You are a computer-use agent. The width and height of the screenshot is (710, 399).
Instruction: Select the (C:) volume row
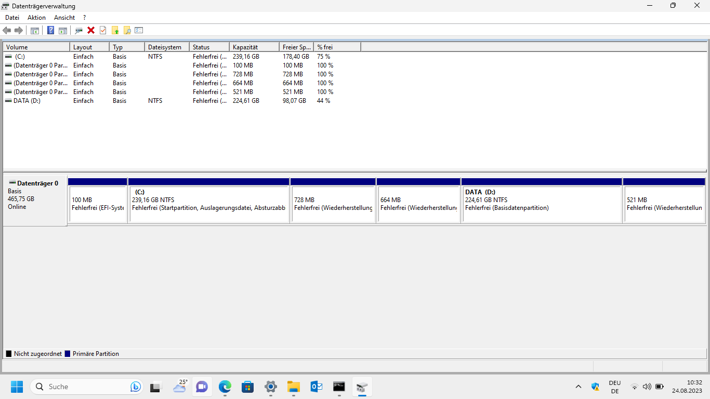tap(182, 57)
